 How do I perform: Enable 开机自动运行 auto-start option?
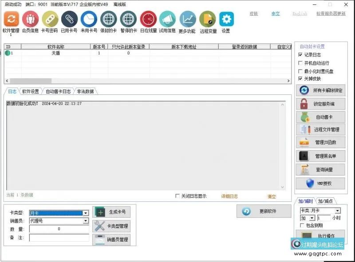301,63
